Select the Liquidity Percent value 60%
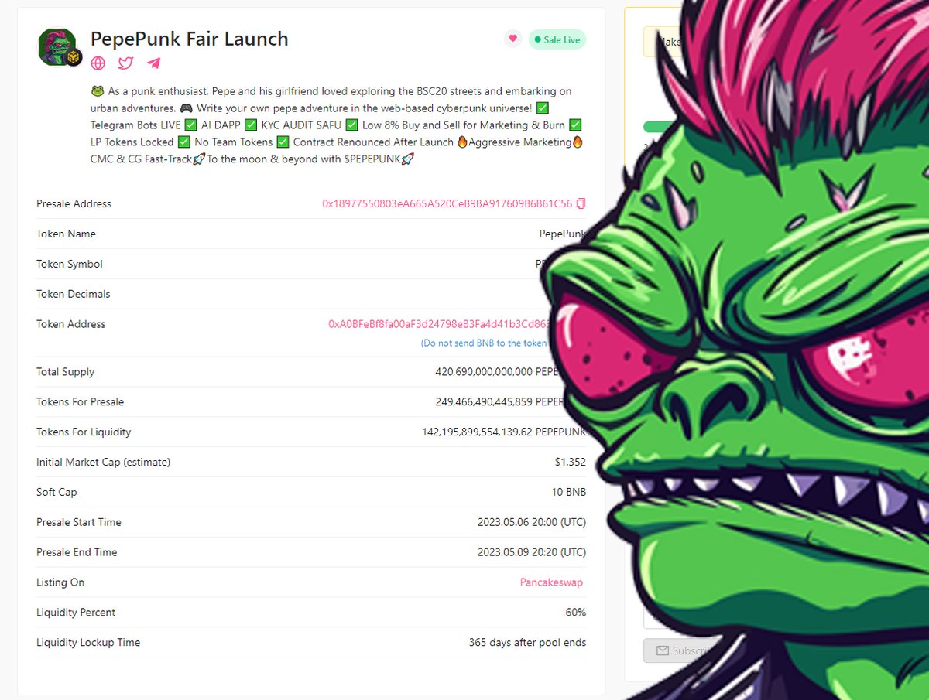Viewport: 929px width, 700px height. 576,613
